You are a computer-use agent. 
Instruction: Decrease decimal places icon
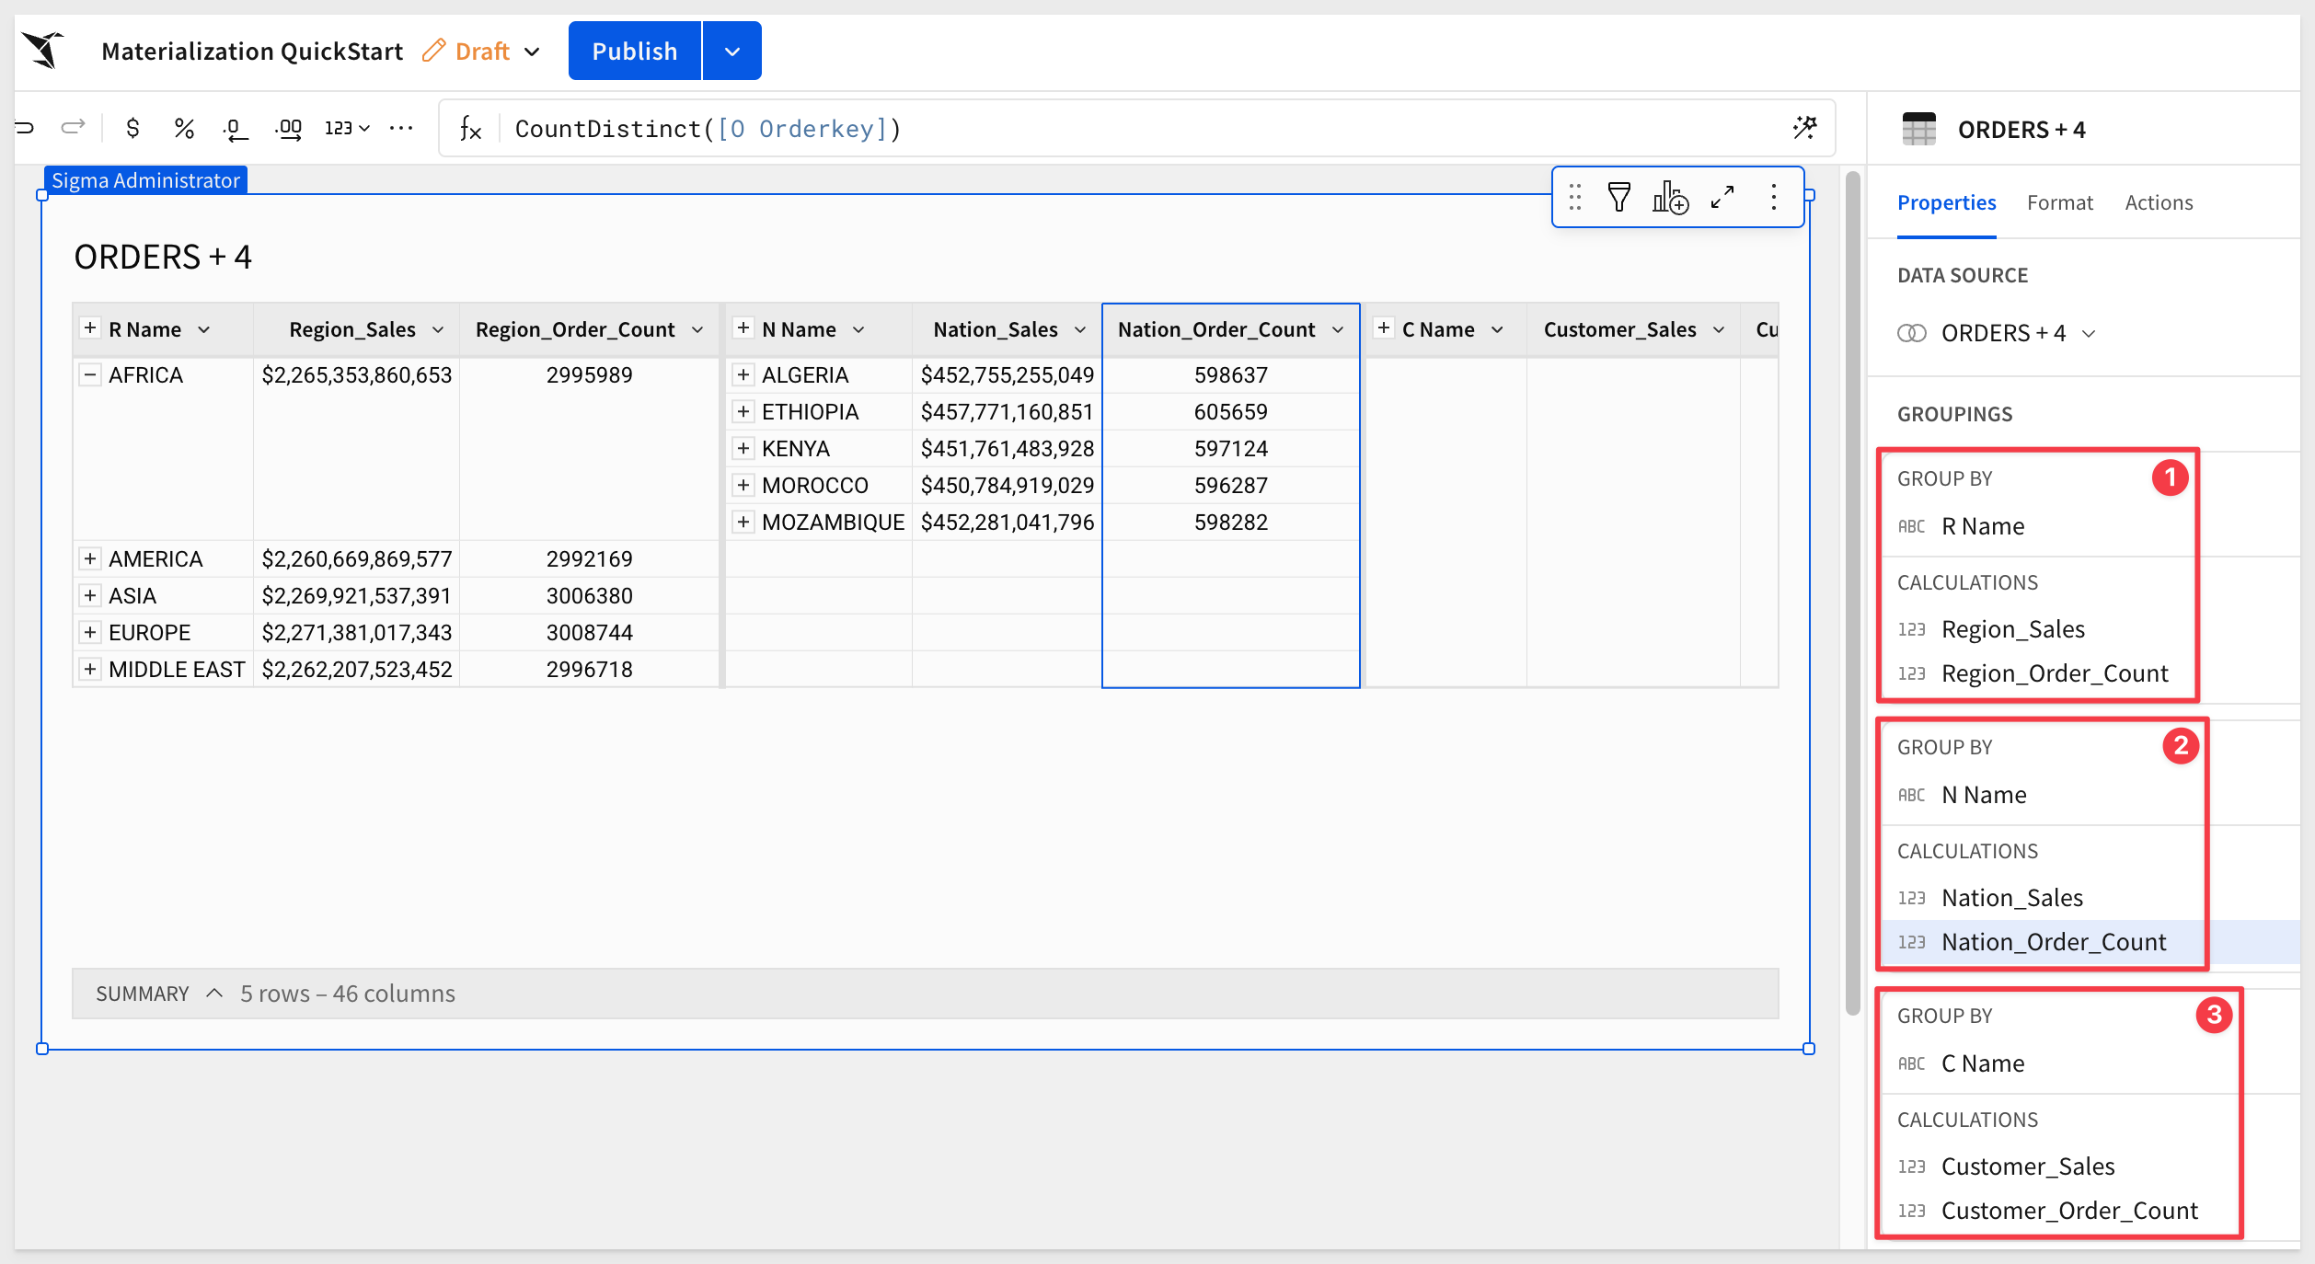click(236, 129)
